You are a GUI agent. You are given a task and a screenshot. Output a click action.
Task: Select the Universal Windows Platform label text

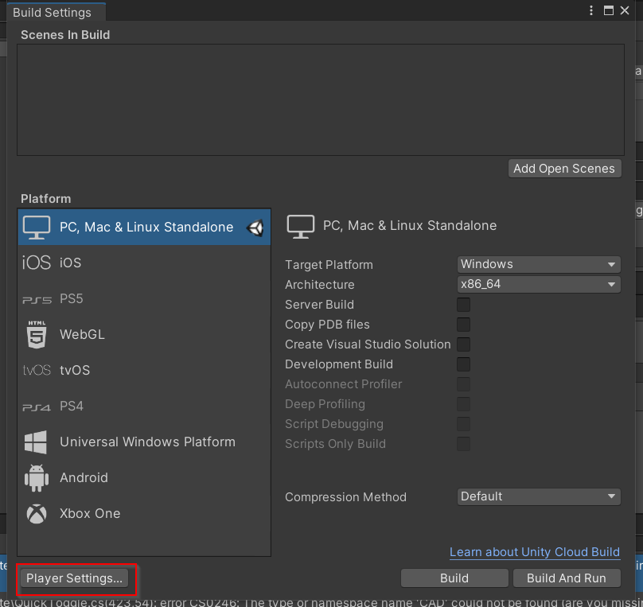coord(148,442)
